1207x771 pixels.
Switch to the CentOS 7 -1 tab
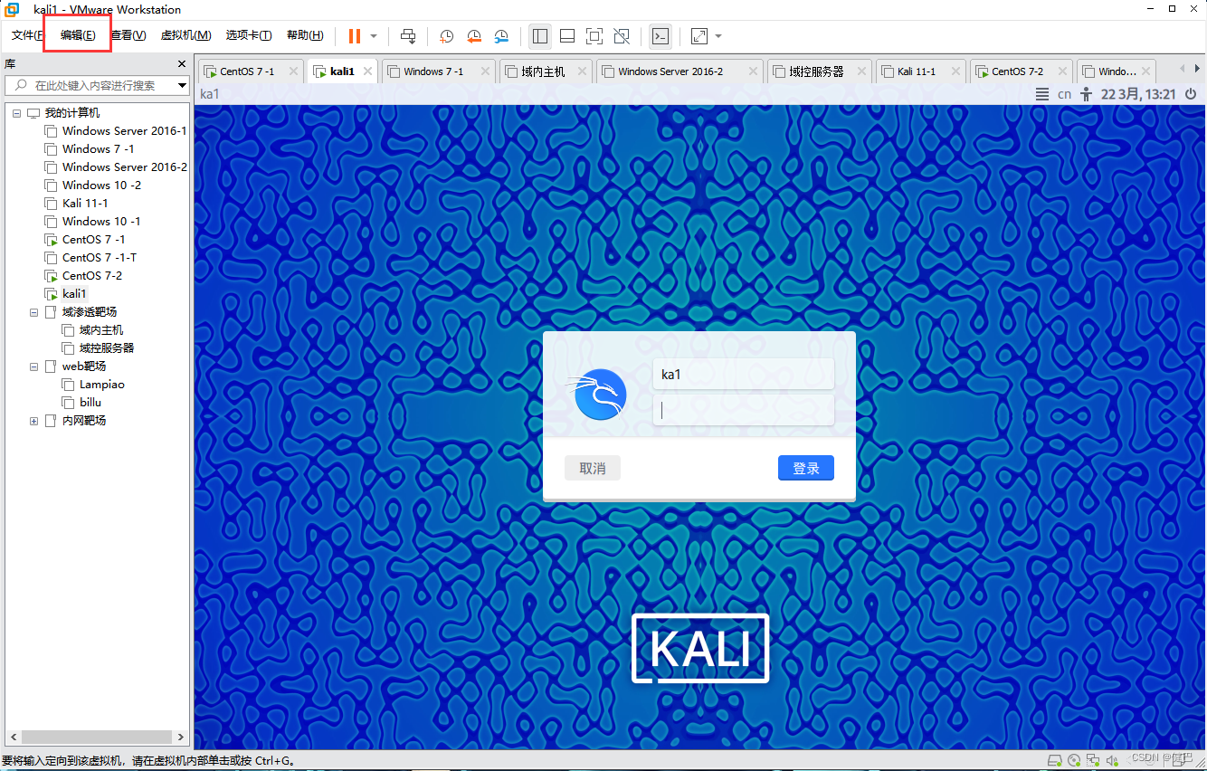coord(247,71)
